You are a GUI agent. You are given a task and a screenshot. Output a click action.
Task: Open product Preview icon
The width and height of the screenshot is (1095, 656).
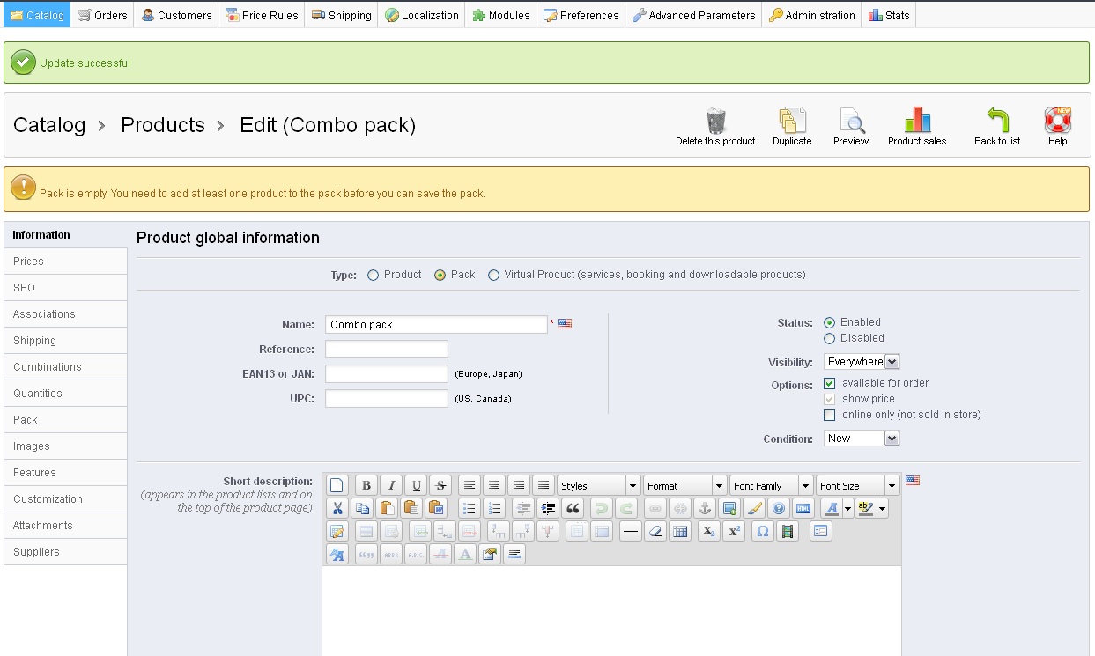[851, 121]
